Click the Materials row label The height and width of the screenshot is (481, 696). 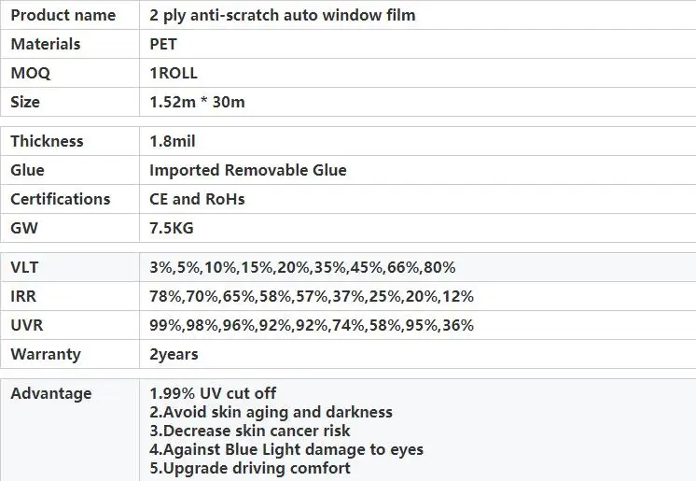[x=45, y=44]
